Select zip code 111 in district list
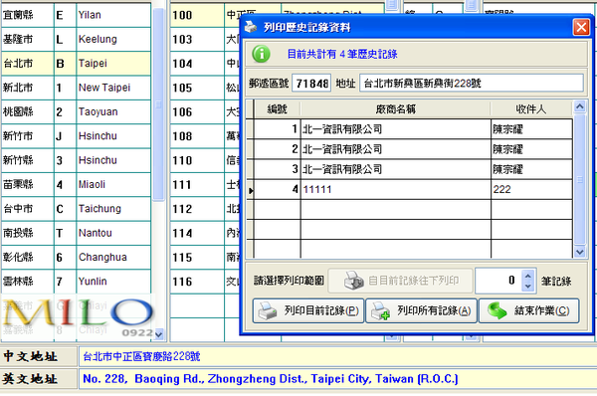The width and height of the screenshot is (597, 396). click(197, 185)
